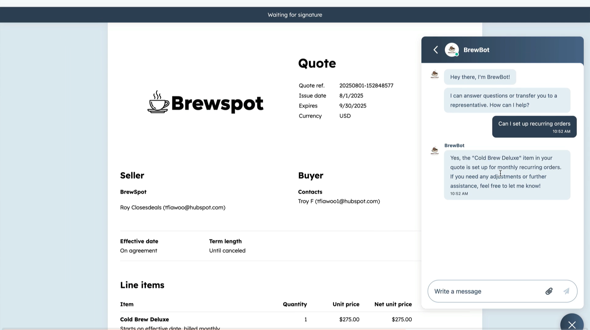Viewport: 590px width, 330px height.
Task: Click the Cold Brew Deluxe line item
Action: (144, 319)
